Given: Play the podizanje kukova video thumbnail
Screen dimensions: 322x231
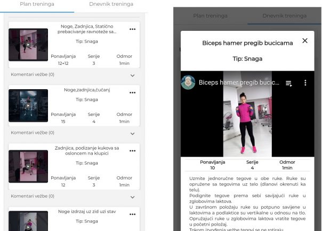Looking at the screenshot, I should (x=28, y=166).
